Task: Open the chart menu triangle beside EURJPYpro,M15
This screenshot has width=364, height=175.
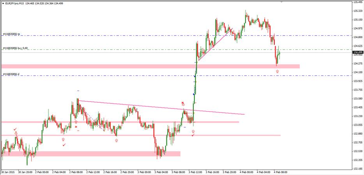Action: 3,3
